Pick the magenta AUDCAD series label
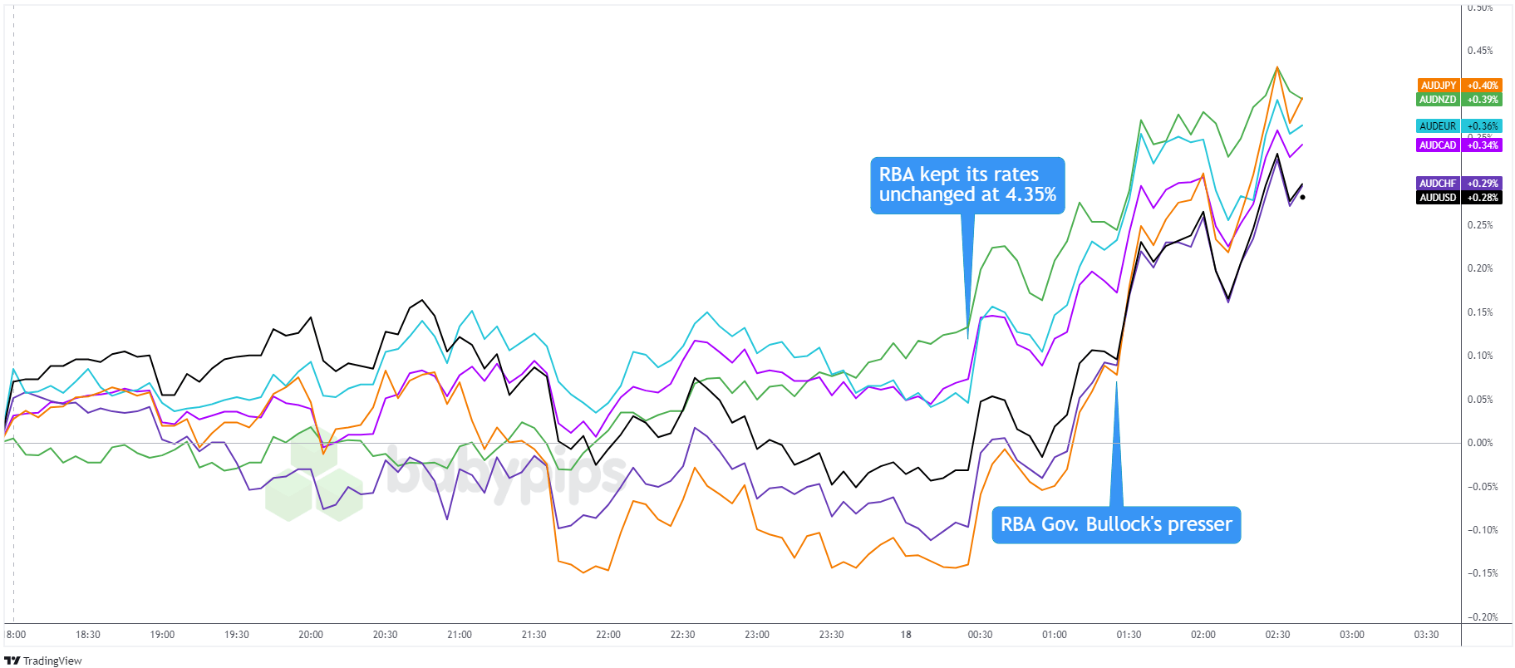 tap(1439, 145)
